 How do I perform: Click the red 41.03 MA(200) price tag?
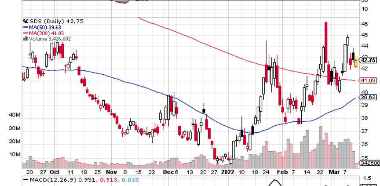pyautogui.click(x=367, y=81)
